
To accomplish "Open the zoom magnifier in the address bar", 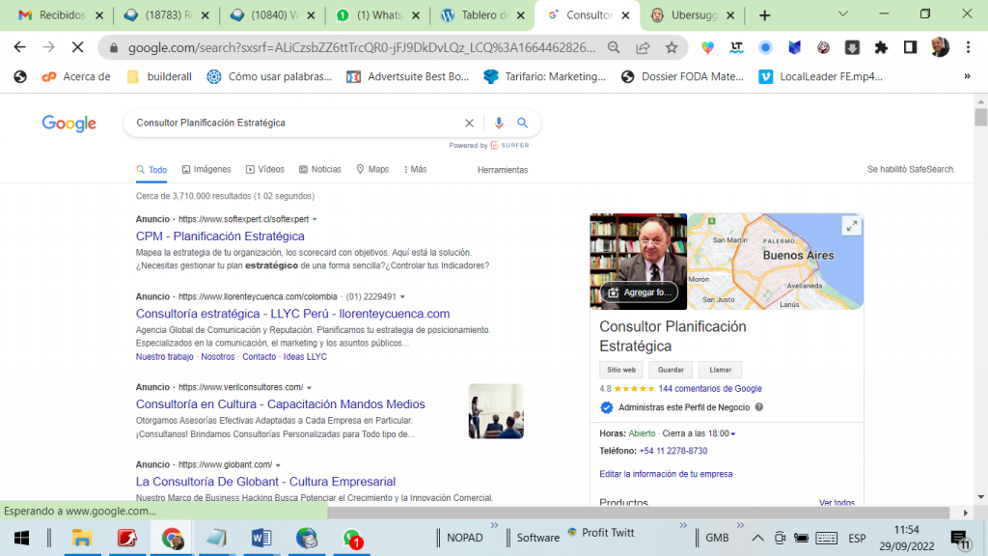I will click(614, 47).
